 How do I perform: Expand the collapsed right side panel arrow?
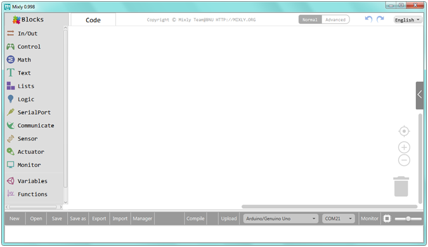(x=420, y=95)
